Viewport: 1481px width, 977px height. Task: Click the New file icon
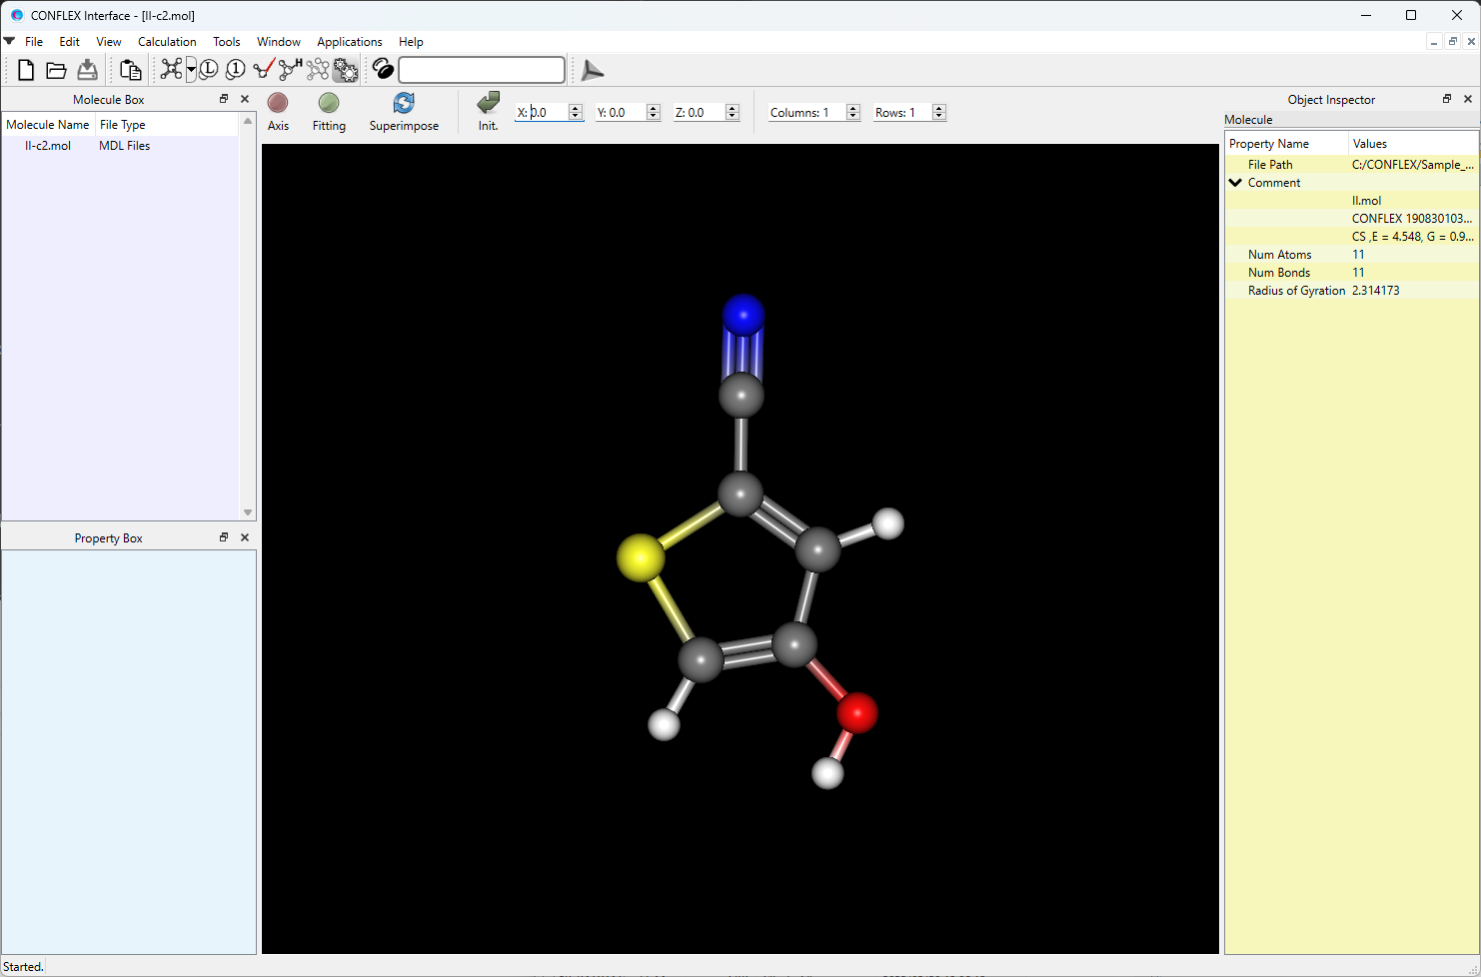[x=26, y=70]
